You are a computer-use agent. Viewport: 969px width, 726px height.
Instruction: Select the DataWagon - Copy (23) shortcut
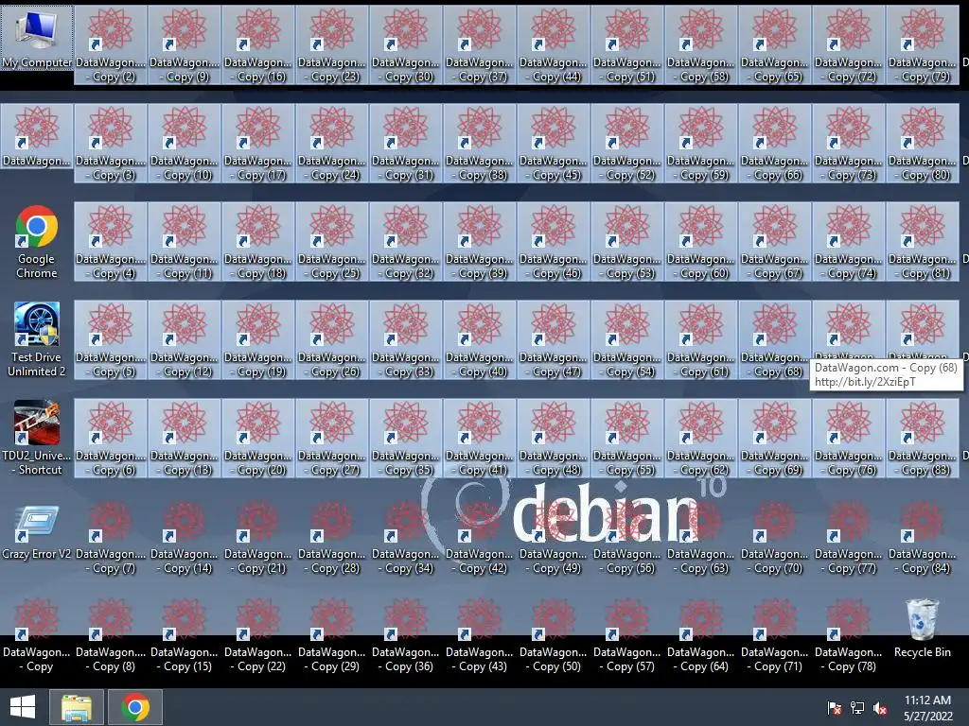[x=332, y=45]
